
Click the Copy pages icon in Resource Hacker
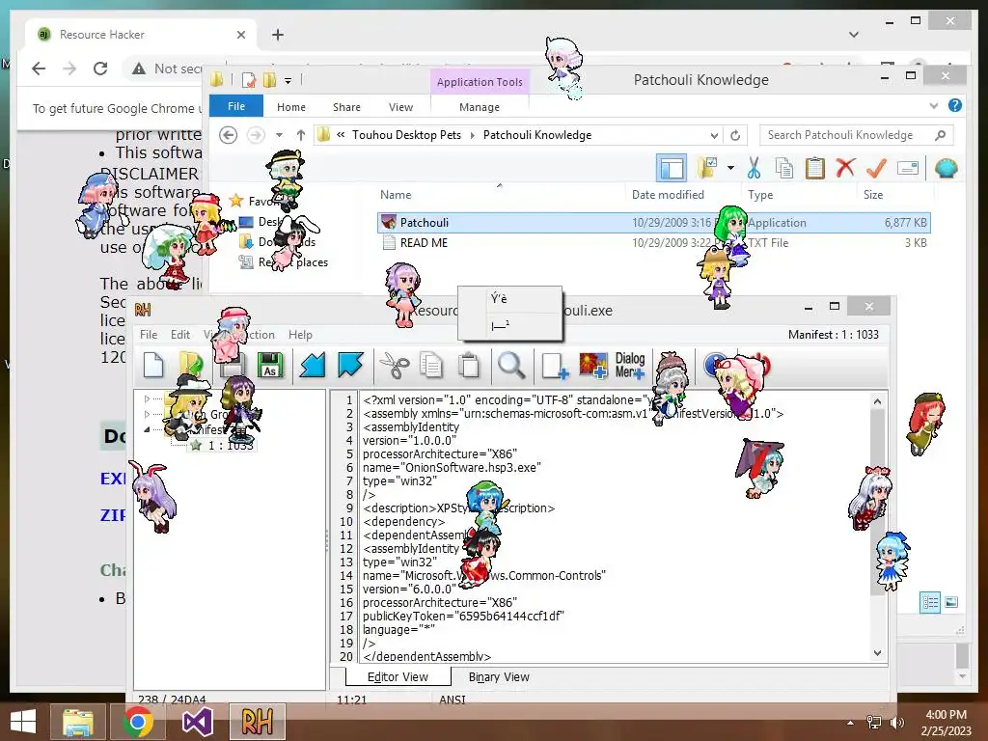[431, 365]
